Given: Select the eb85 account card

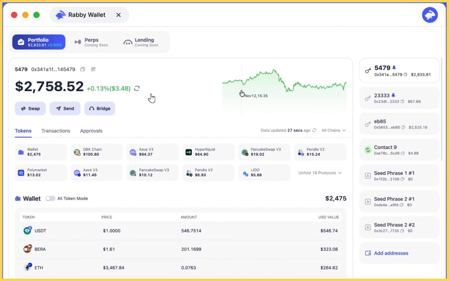Looking at the screenshot, I should pos(399,124).
